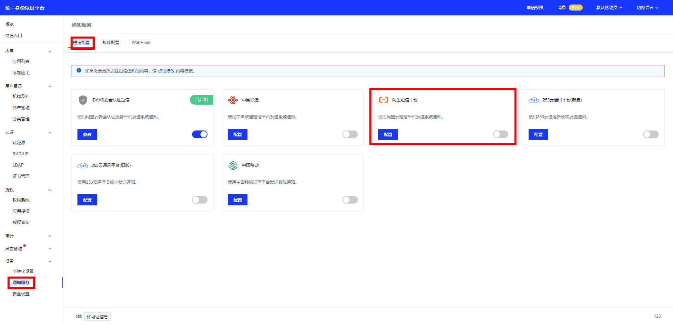Image resolution: width=673 pixels, height=325 pixels.
Task: Open 安全设置 in the sidebar
Action: point(21,294)
